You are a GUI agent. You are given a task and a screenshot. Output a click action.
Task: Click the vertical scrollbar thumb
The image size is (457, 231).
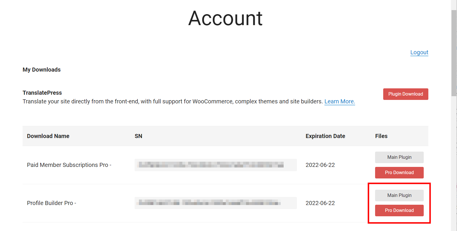point(454,52)
